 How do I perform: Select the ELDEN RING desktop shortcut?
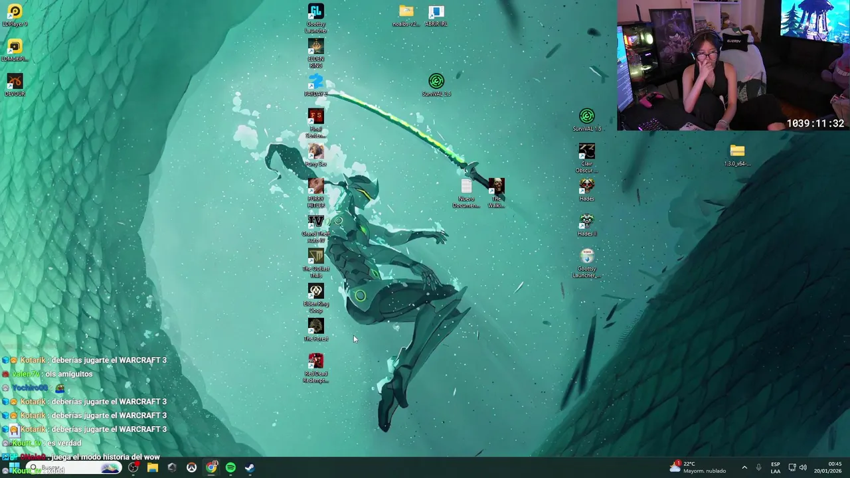point(315,54)
